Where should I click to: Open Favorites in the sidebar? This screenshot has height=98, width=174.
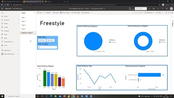(7, 20)
